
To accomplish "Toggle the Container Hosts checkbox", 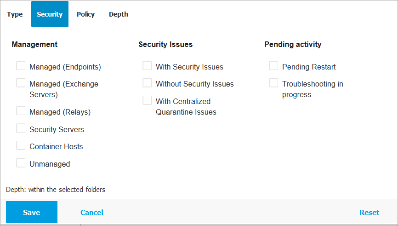I will (x=21, y=145).
